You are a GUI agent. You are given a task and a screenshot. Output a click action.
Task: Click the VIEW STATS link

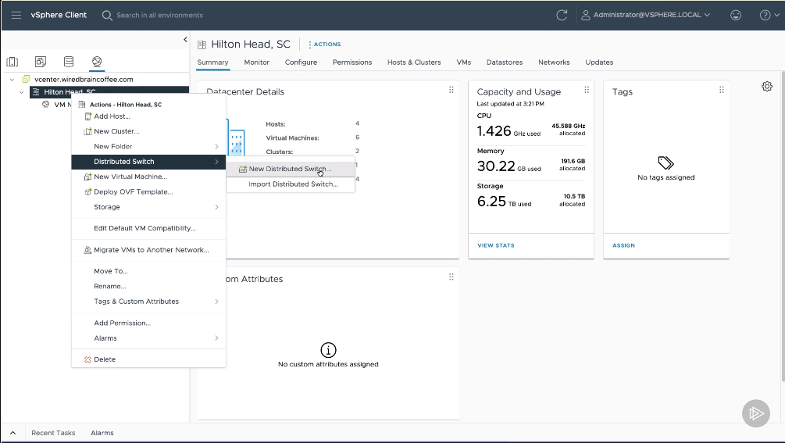tap(496, 245)
